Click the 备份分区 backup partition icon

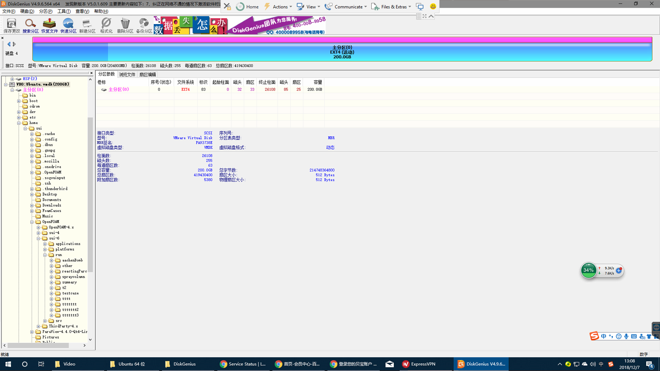pyautogui.click(x=144, y=26)
